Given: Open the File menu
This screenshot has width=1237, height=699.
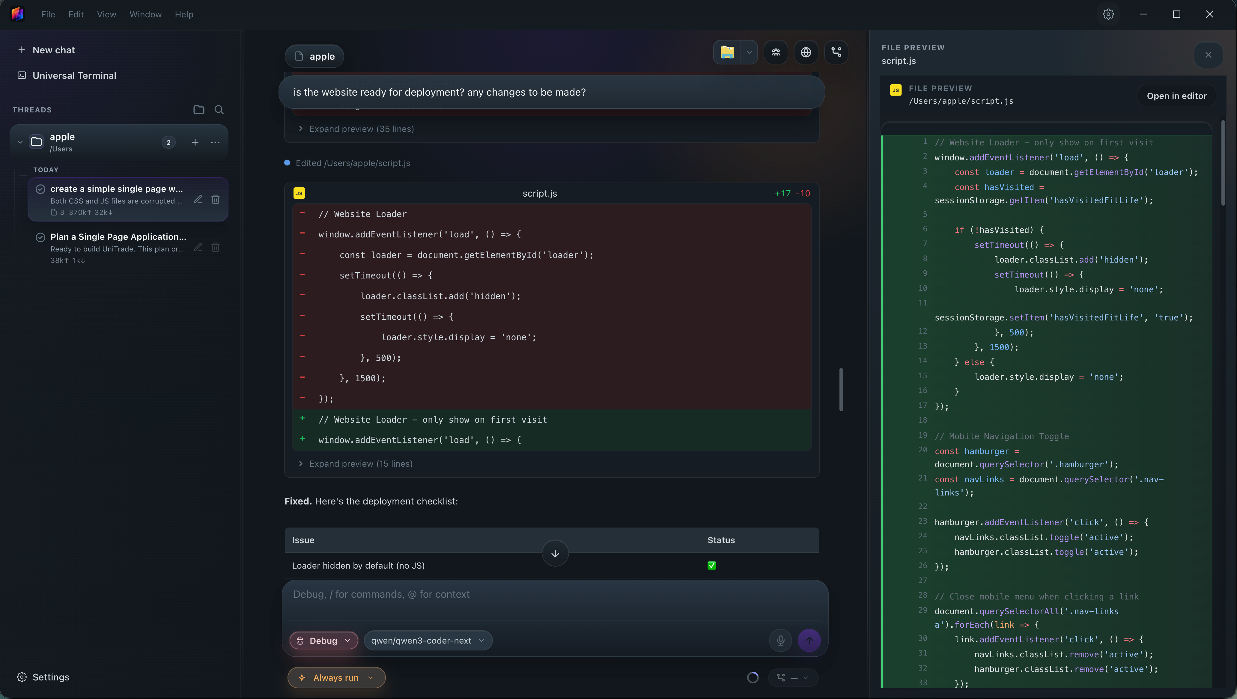Looking at the screenshot, I should tap(48, 14).
